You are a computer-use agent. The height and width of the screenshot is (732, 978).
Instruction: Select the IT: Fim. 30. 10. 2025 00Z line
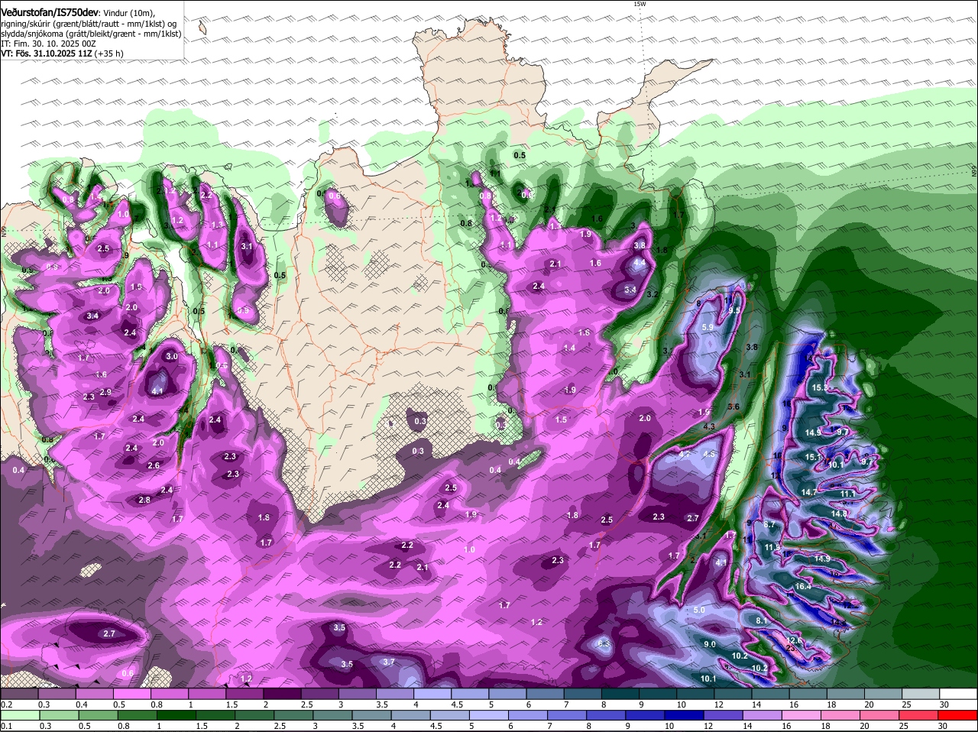click(48, 44)
